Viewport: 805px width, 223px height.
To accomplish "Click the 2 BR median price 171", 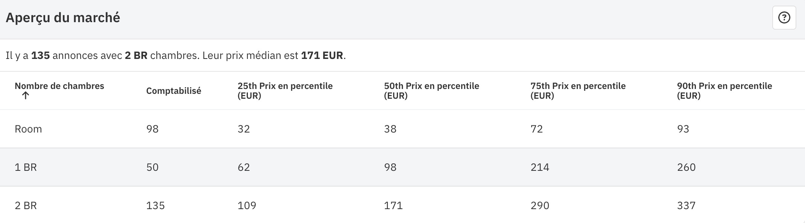I will pos(393,206).
